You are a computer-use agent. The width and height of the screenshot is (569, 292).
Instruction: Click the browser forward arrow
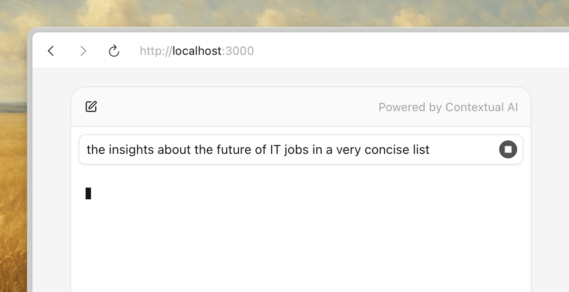click(83, 51)
